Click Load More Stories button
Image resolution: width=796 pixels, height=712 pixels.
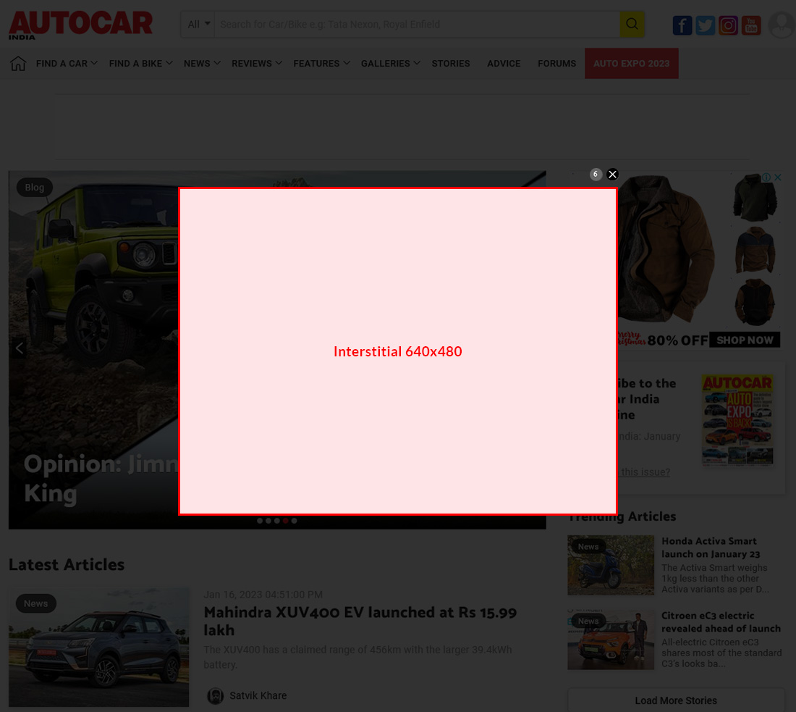676,700
